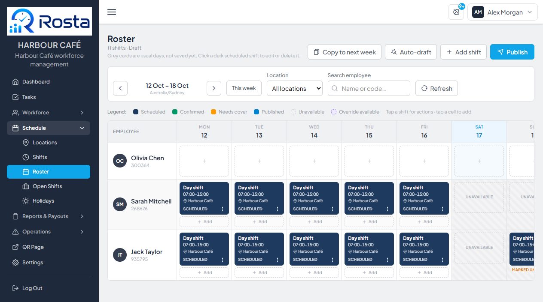Open Sarah Mitchell's Monday shift options menu
Image resolution: width=543 pixels, height=302 pixels.
tap(223, 209)
